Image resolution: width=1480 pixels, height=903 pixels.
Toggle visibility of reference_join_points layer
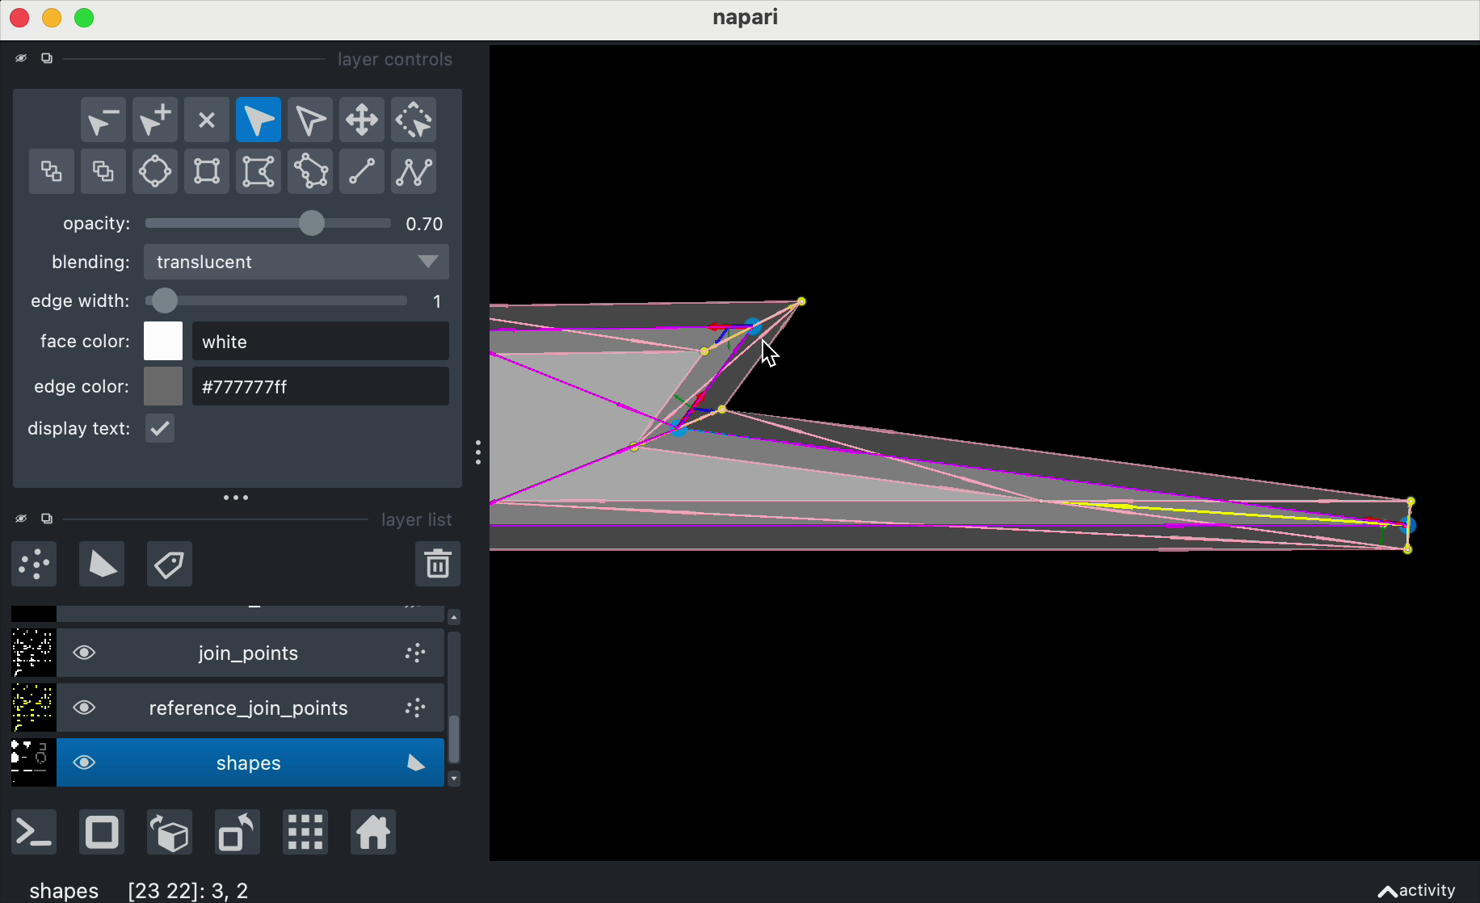point(84,708)
